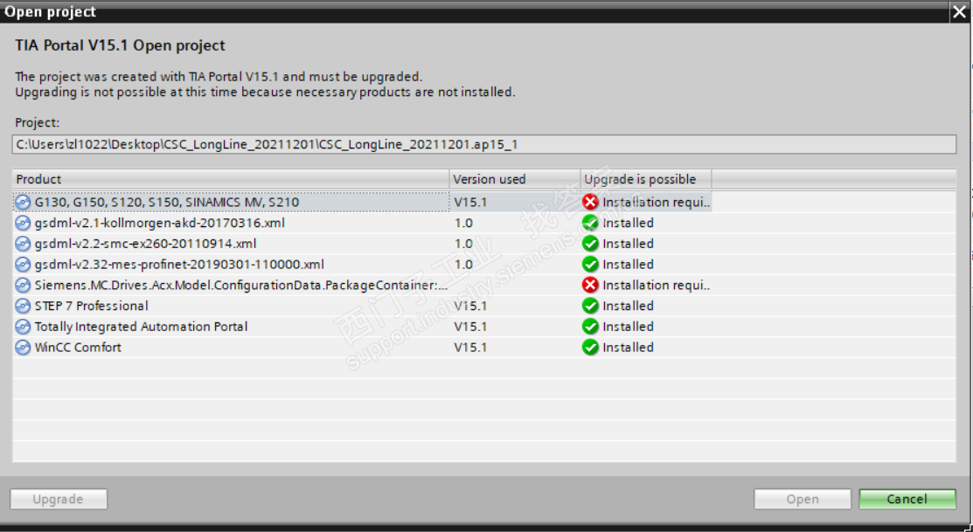Select Totally Integrated Automation Portal row text
The image size is (973, 532).
click(141, 327)
